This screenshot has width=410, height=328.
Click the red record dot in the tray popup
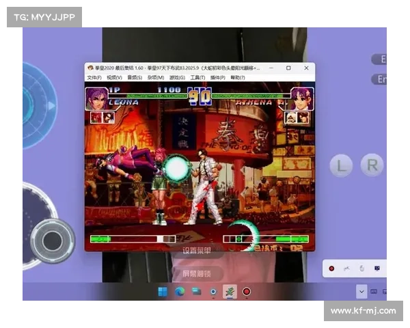point(331,269)
